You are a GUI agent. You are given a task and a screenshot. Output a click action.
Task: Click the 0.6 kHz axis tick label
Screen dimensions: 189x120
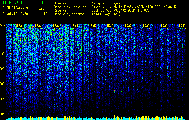coord(2,114)
